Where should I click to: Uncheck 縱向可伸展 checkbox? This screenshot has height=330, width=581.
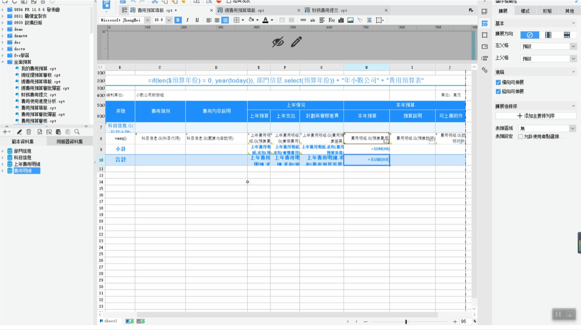[x=498, y=92]
